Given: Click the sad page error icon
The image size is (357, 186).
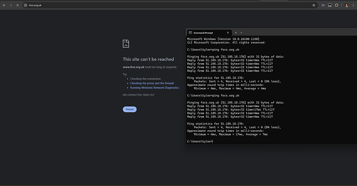Looking at the screenshot, I should pos(126,43).
